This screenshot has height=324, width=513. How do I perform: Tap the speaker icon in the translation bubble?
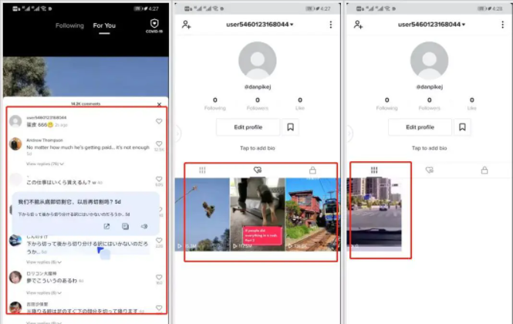pos(144,226)
